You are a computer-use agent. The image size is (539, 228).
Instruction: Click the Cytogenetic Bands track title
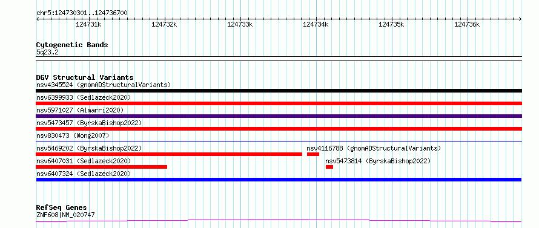[x=72, y=45]
